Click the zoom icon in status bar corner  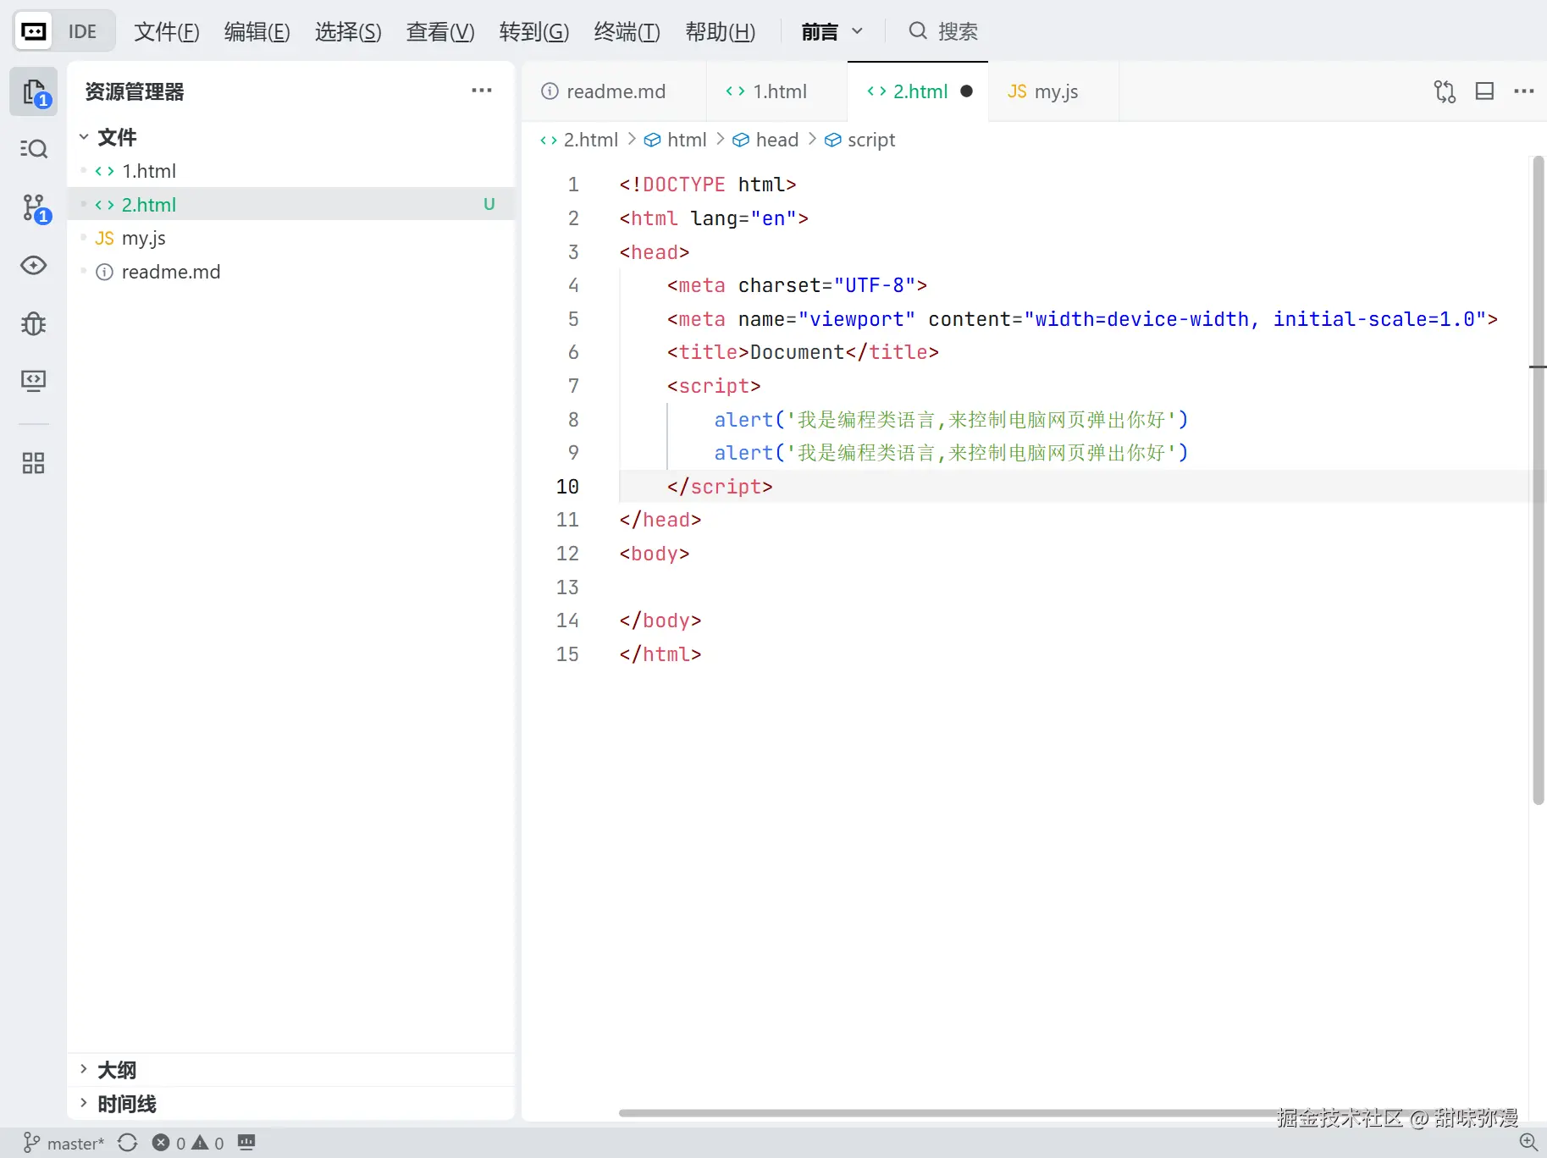[1528, 1142]
